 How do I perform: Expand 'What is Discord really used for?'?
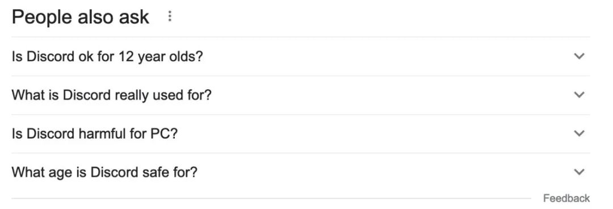(301, 95)
